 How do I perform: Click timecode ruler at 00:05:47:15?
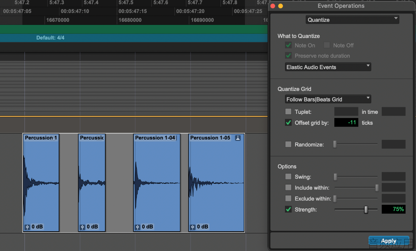pyautogui.click(x=133, y=11)
